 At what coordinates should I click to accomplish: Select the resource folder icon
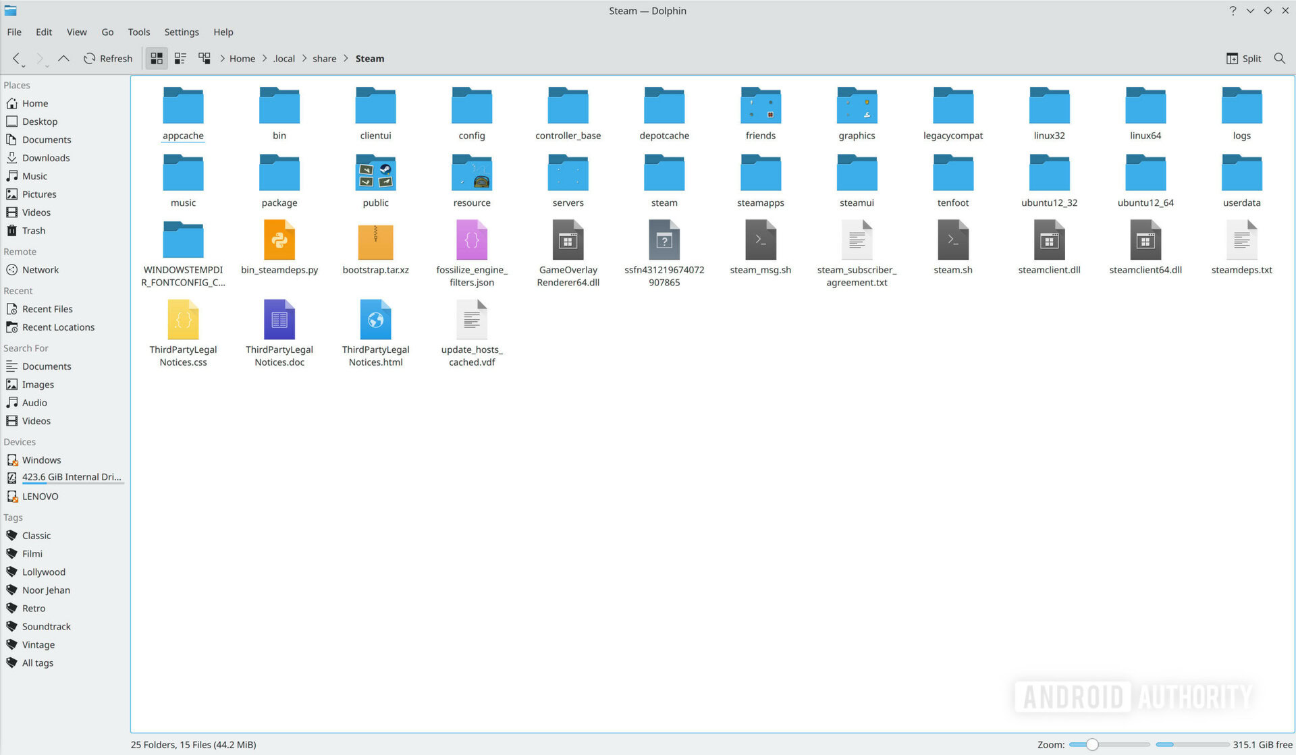pyautogui.click(x=472, y=173)
